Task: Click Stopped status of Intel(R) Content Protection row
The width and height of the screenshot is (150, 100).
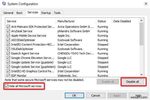Action: (x=103, y=45)
